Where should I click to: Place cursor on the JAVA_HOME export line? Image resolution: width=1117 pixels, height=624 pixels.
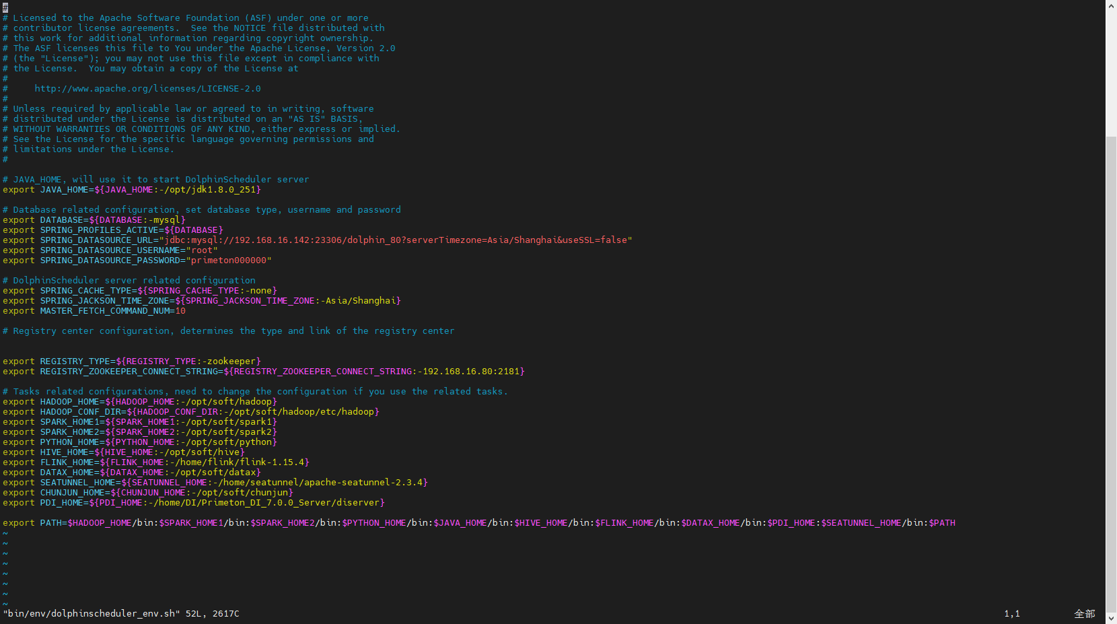(x=131, y=190)
